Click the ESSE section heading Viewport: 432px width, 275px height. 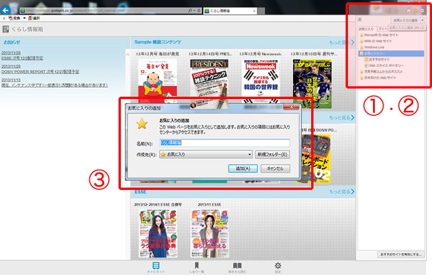(x=141, y=192)
